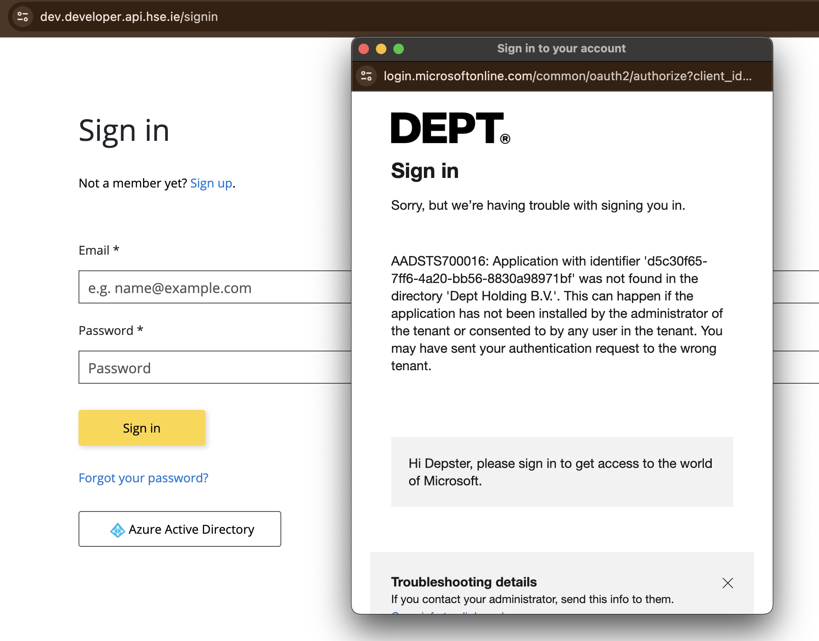Click the 'Troubleshooting details' heading

[464, 582]
